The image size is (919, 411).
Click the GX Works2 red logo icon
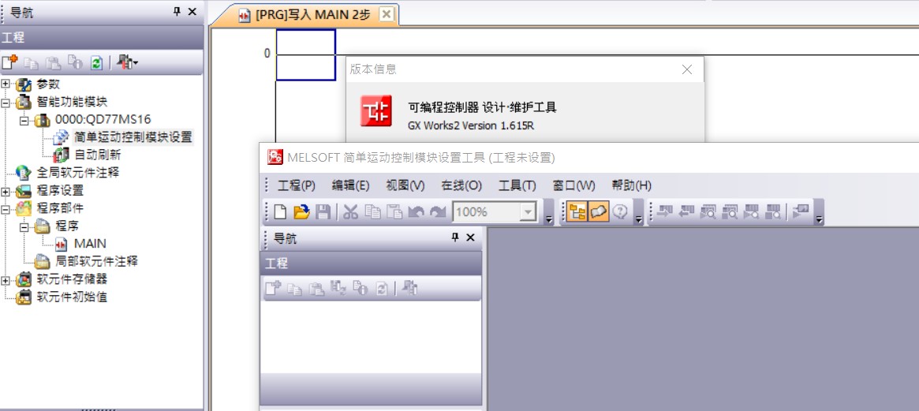click(376, 111)
